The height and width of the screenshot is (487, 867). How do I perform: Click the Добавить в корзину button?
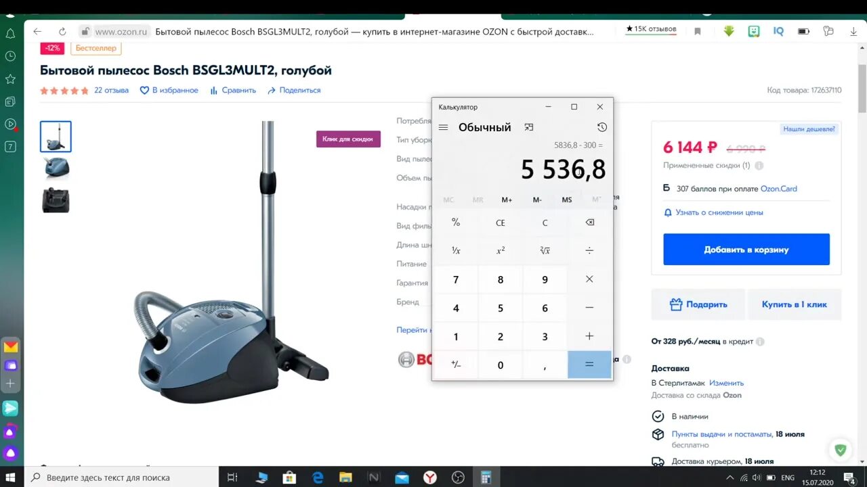pos(746,249)
